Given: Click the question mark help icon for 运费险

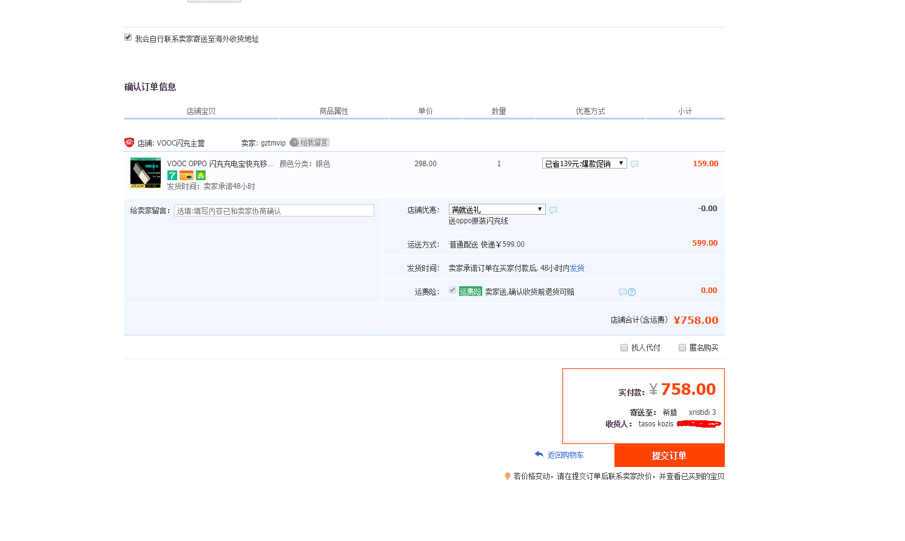Looking at the screenshot, I should (x=632, y=292).
